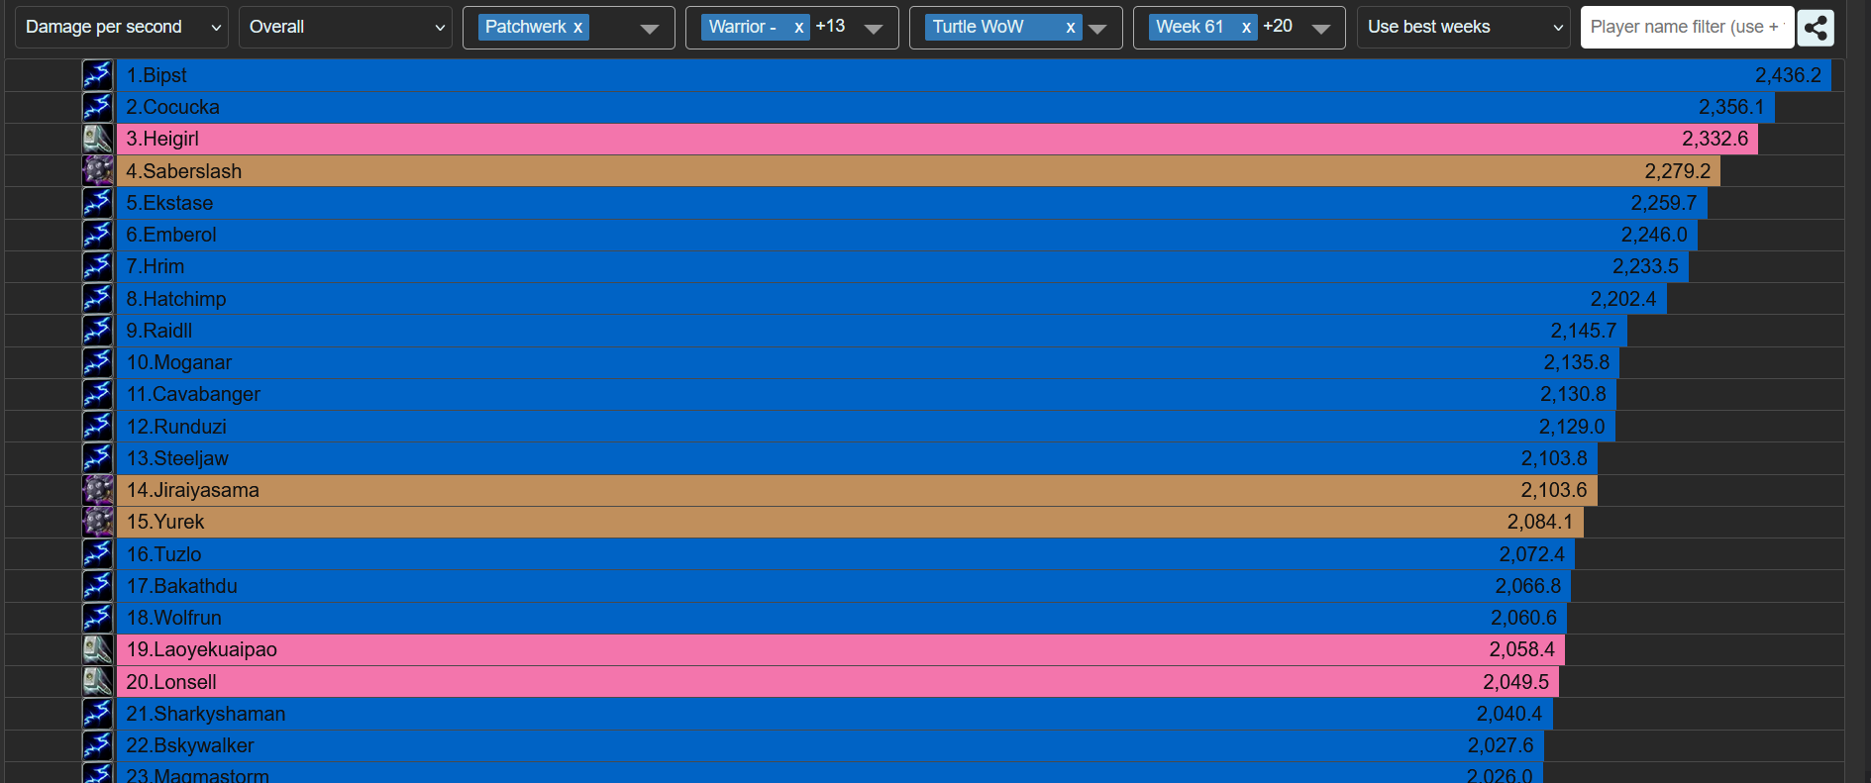
Task: Select the 4.Saberslash ranking entry
Action: pyautogui.click(x=918, y=171)
